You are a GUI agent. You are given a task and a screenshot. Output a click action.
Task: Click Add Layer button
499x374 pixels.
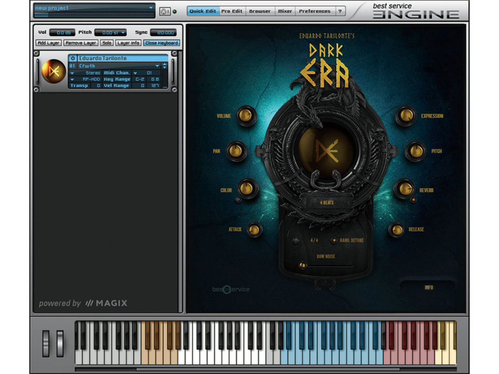pos(49,43)
